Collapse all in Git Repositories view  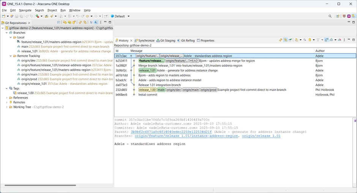click(59, 22)
